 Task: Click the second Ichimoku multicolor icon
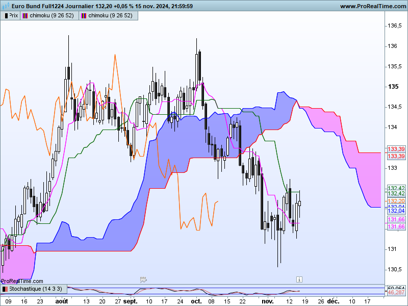[x=84, y=16]
